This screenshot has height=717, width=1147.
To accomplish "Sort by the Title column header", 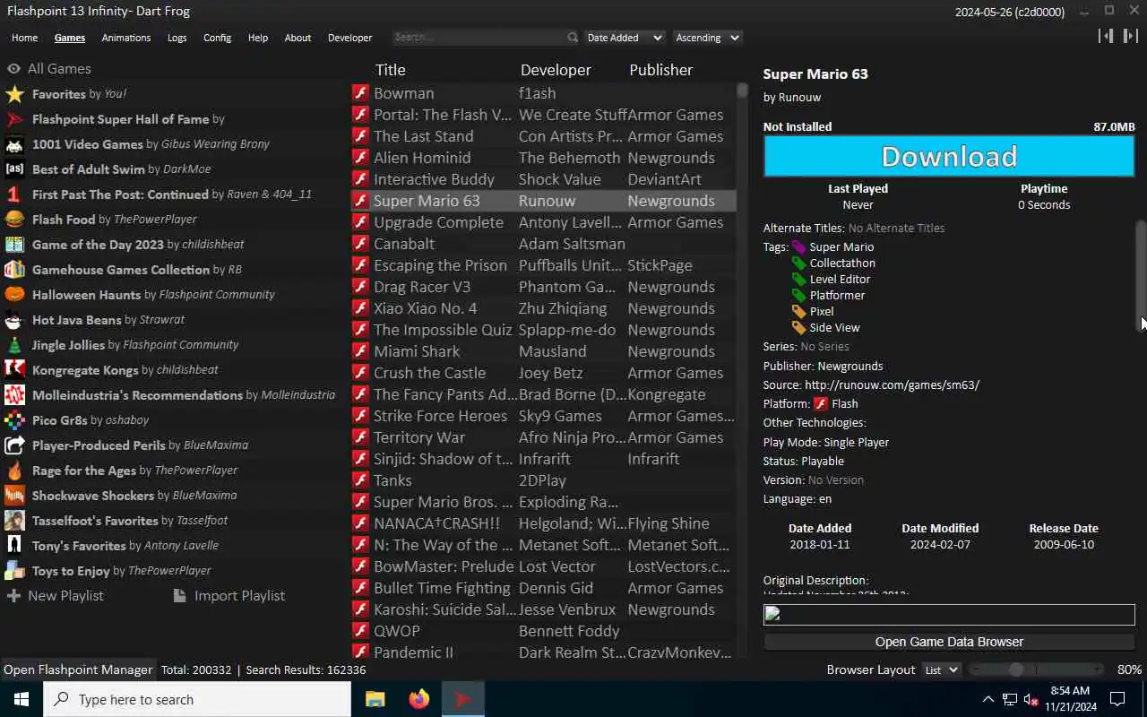I will click(390, 70).
